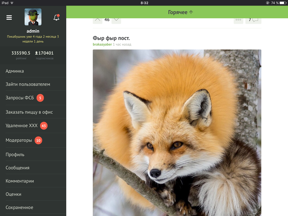The image size is (288, 216).
Task: Open Сообщения in the sidebar
Action: (17, 168)
